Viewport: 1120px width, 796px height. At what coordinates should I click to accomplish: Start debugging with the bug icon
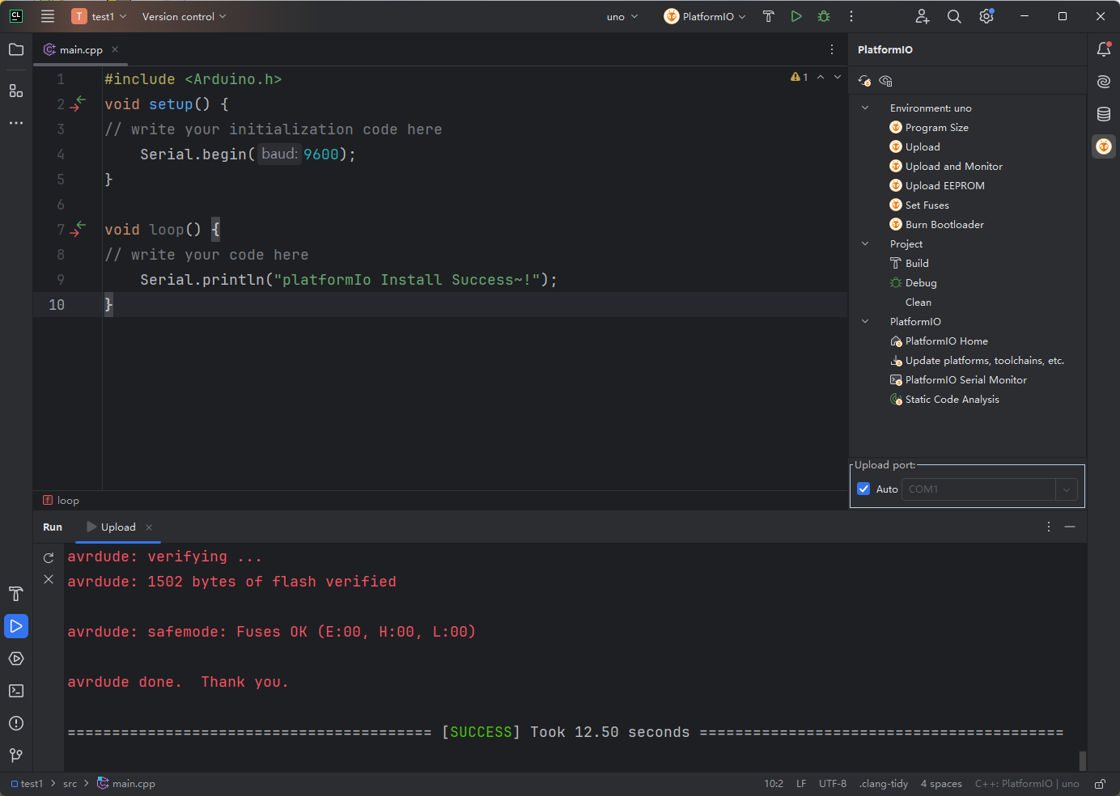824,16
